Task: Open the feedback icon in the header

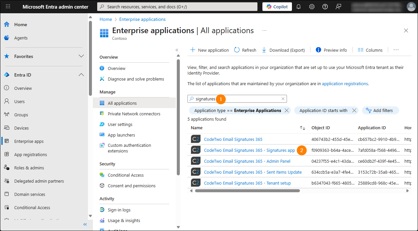Action: 338,7
